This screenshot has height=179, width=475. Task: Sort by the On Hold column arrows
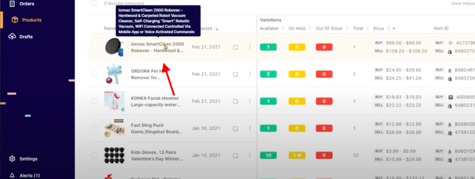(x=310, y=28)
